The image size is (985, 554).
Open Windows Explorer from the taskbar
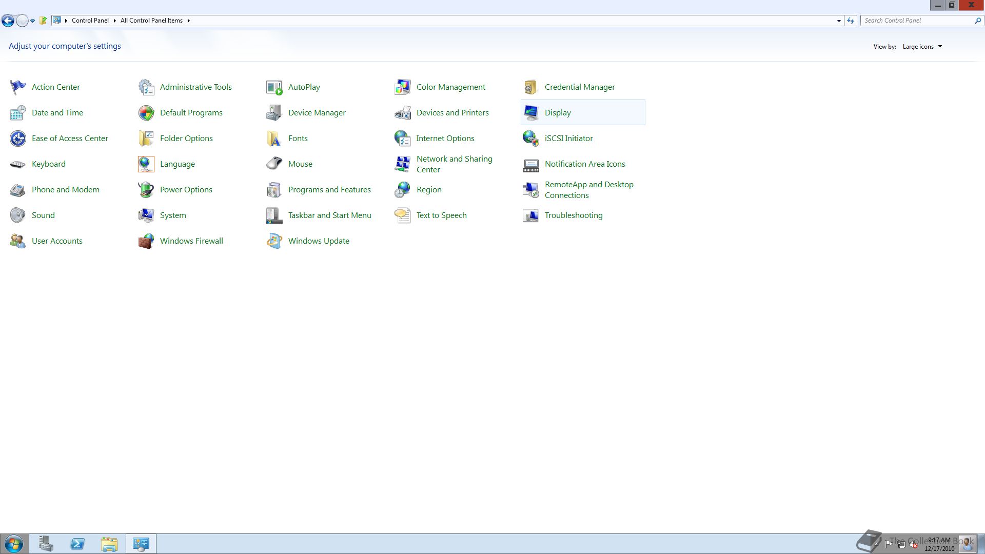[109, 544]
